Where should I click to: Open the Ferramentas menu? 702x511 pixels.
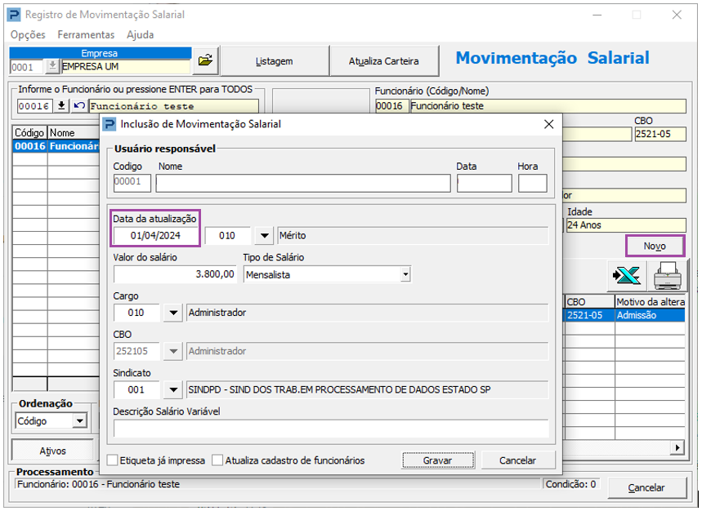tap(86, 35)
